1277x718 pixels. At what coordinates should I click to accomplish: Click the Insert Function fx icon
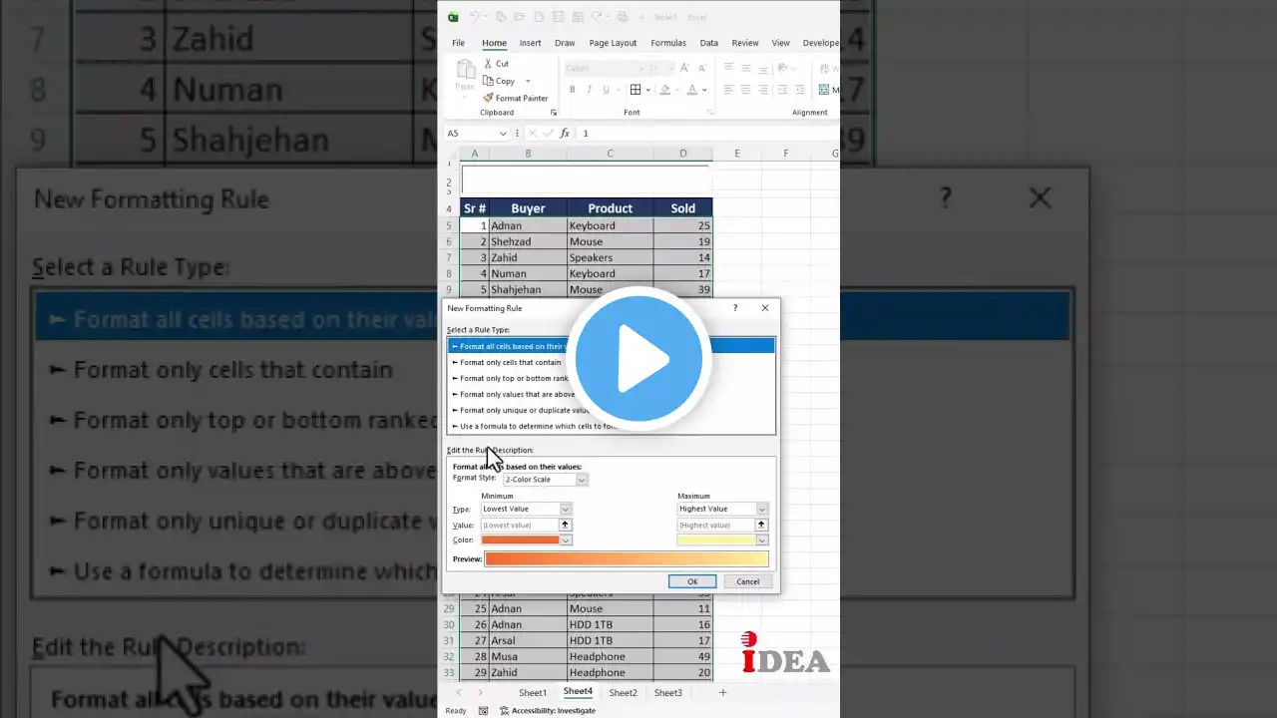click(565, 134)
